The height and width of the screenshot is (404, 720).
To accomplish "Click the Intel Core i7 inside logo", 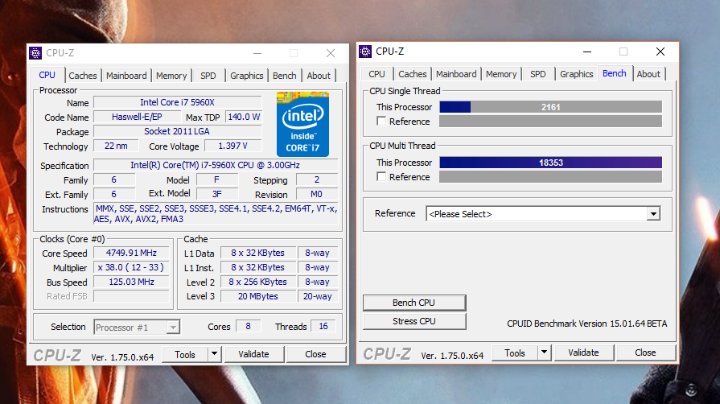I will pyautogui.click(x=302, y=124).
